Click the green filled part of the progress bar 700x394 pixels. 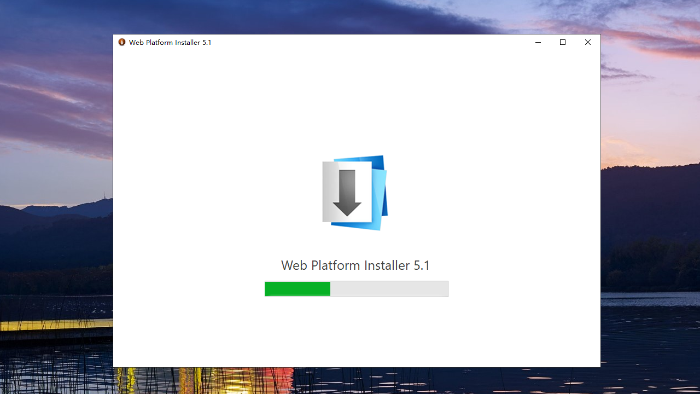[297, 289]
